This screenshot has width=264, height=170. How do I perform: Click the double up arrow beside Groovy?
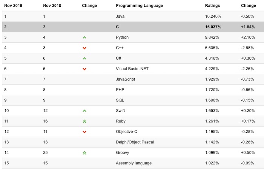(x=84, y=153)
